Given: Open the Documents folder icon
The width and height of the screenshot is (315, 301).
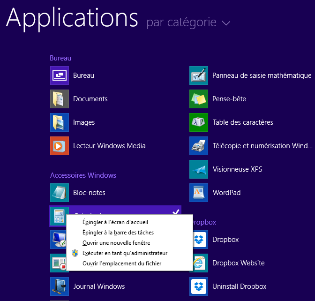Looking at the screenshot, I should click(60, 99).
